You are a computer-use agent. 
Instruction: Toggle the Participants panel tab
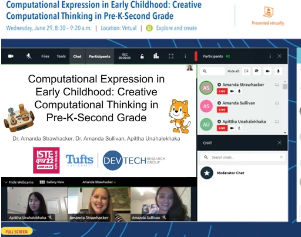pos(99,56)
